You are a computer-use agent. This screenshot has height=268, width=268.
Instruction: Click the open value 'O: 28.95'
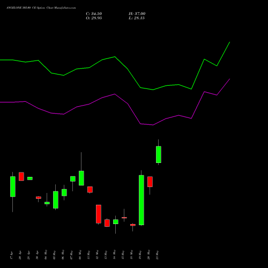pos(94,18)
